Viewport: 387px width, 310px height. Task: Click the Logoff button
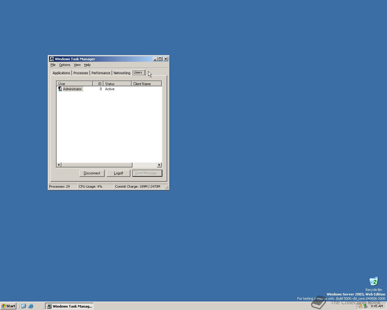click(x=119, y=173)
